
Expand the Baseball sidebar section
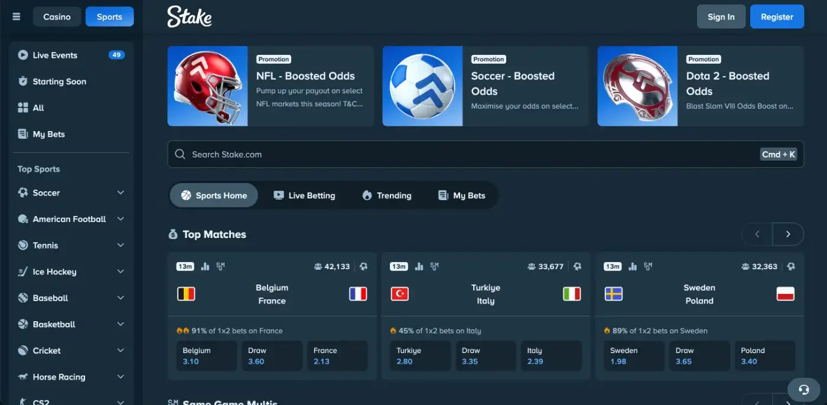coord(121,298)
